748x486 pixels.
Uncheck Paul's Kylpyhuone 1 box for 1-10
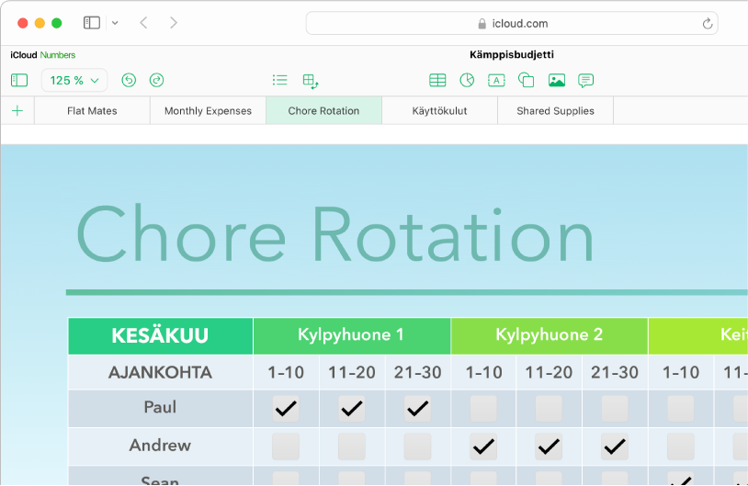(x=286, y=408)
